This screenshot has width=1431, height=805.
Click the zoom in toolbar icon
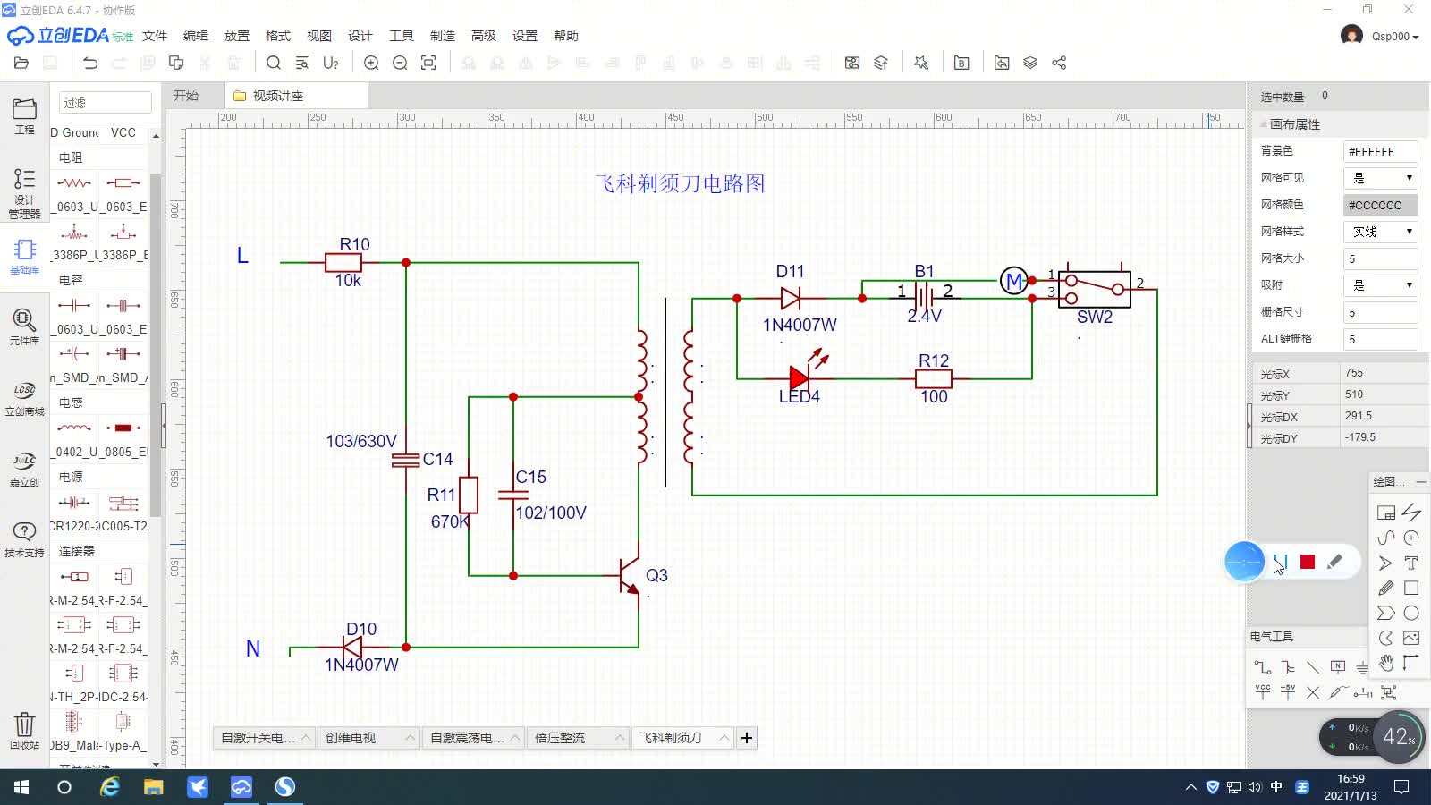(x=371, y=63)
